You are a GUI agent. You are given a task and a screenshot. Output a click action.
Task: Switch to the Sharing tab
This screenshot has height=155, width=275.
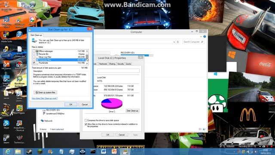tap(112, 64)
